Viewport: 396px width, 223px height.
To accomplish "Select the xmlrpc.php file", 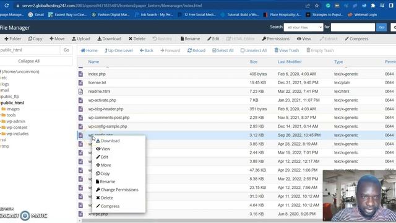I will click(98, 214).
